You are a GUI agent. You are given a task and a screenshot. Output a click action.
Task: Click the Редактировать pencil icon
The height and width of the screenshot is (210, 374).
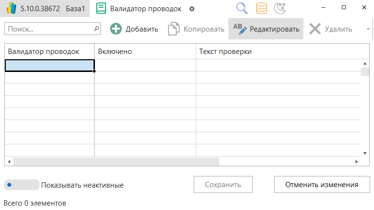coord(240,29)
